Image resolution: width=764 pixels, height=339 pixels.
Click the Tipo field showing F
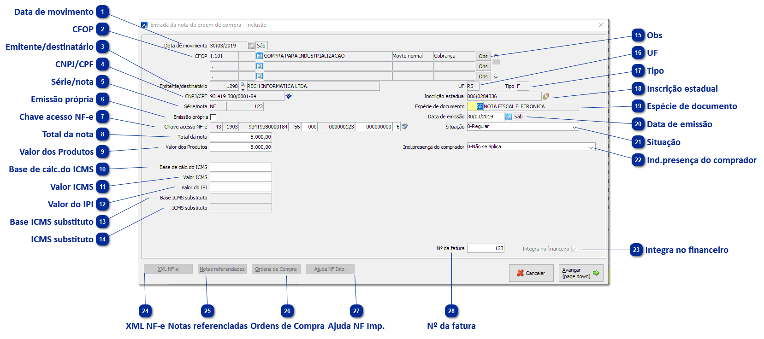(523, 86)
